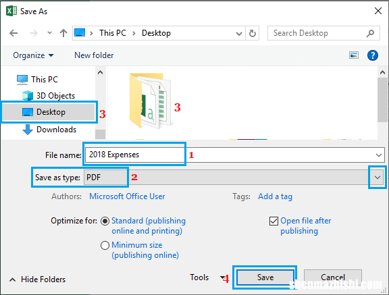Open the Organize menu
The image size is (389, 295).
pos(33,55)
